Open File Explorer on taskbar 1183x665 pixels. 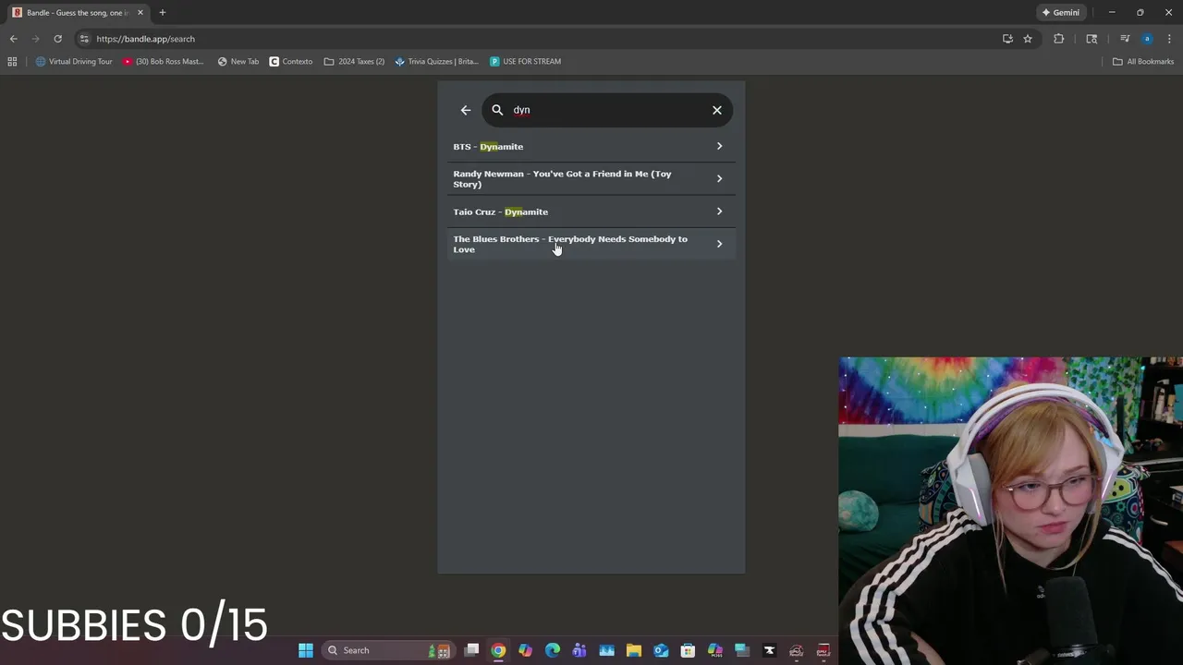coord(634,650)
